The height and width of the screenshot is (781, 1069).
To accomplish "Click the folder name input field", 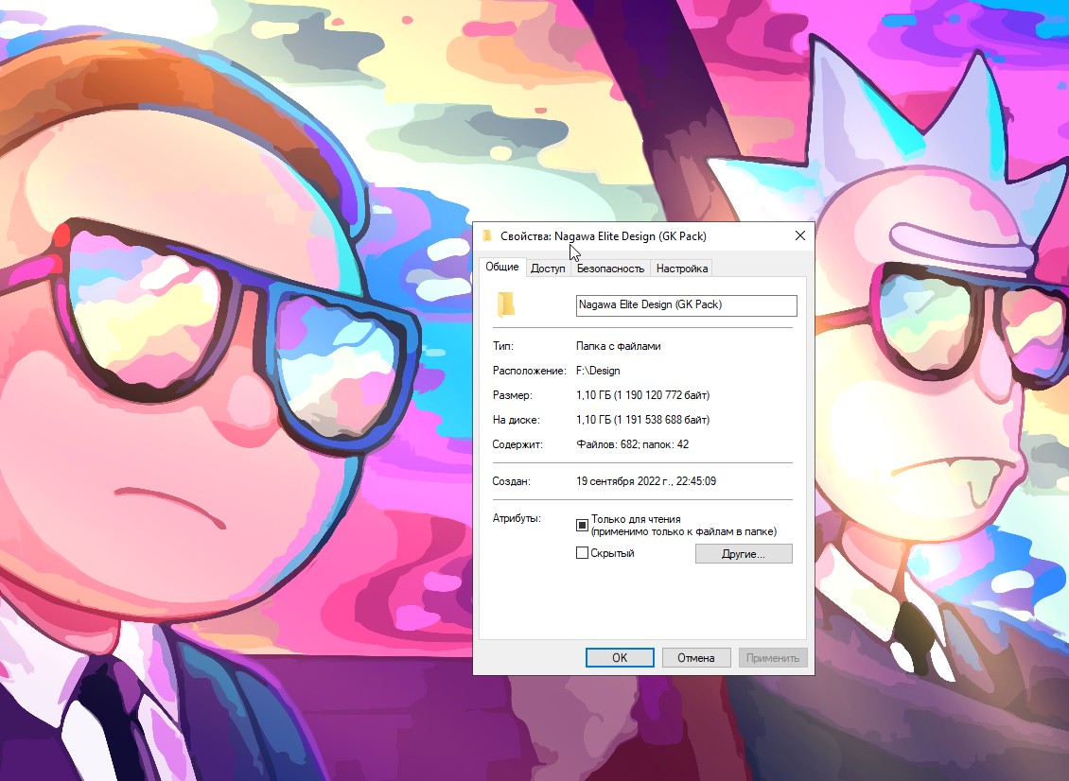I will click(687, 305).
